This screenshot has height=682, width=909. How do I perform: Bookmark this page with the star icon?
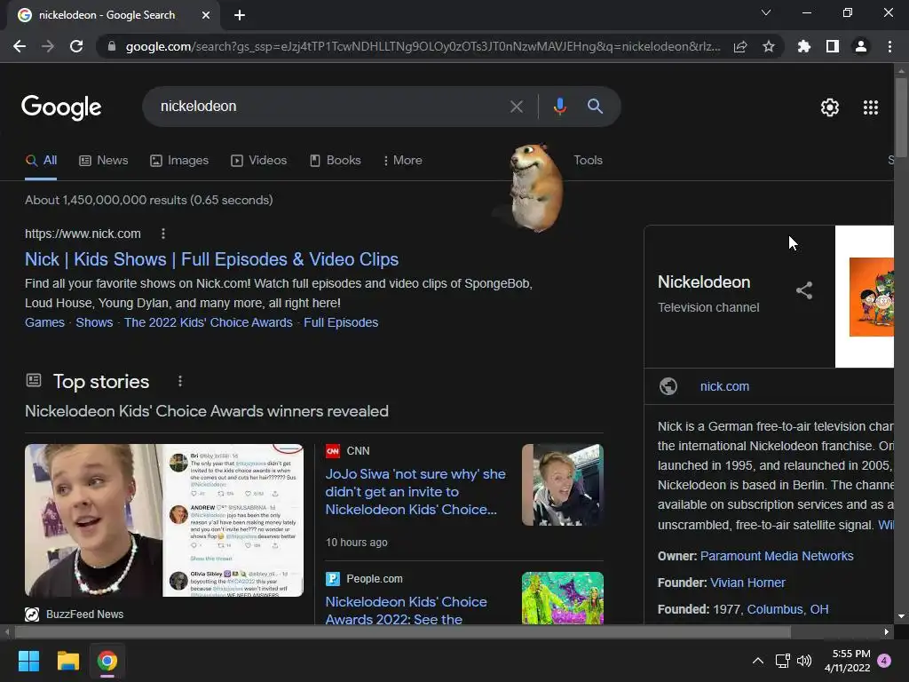(769, 46)
